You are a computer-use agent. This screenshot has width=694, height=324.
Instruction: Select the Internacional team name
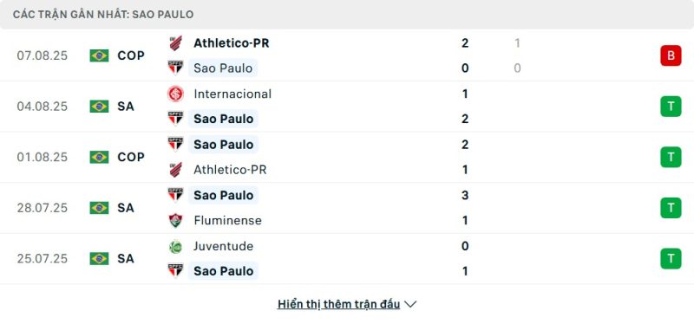click(232, 94)
